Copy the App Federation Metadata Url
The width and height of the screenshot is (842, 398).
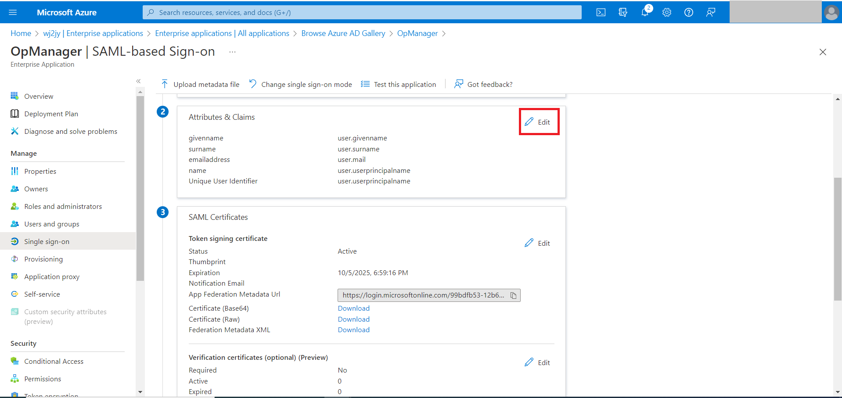pos(513,295)
